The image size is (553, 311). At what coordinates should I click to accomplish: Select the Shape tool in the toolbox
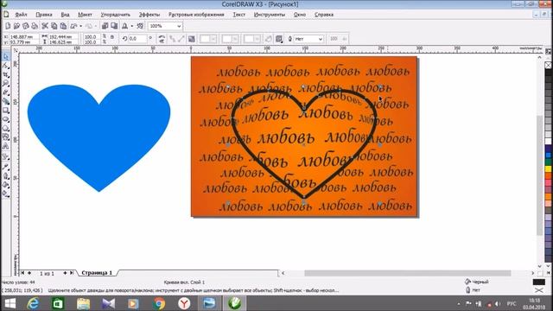tap(6, 66)
